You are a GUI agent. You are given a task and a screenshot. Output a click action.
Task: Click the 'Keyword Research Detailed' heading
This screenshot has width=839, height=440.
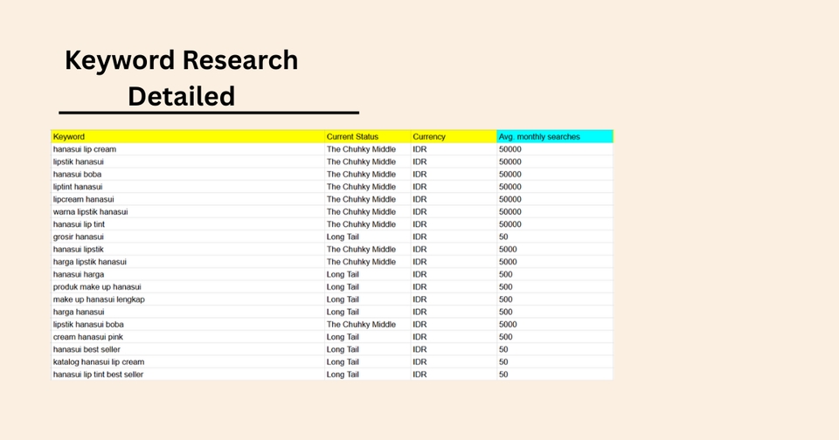[x=182, y=78]
